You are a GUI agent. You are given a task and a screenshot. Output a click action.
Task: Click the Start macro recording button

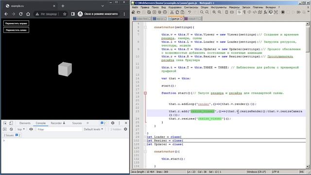[283, 12]
